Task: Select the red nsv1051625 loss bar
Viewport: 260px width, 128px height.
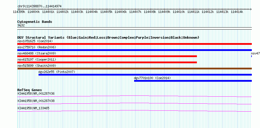Action: 134,44
